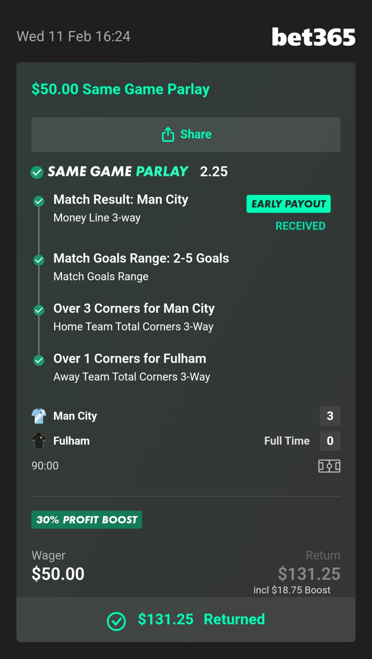This screenshot has height=659, width=372.
Task: Click the Man City jersey icon
Action: point(39,416)
